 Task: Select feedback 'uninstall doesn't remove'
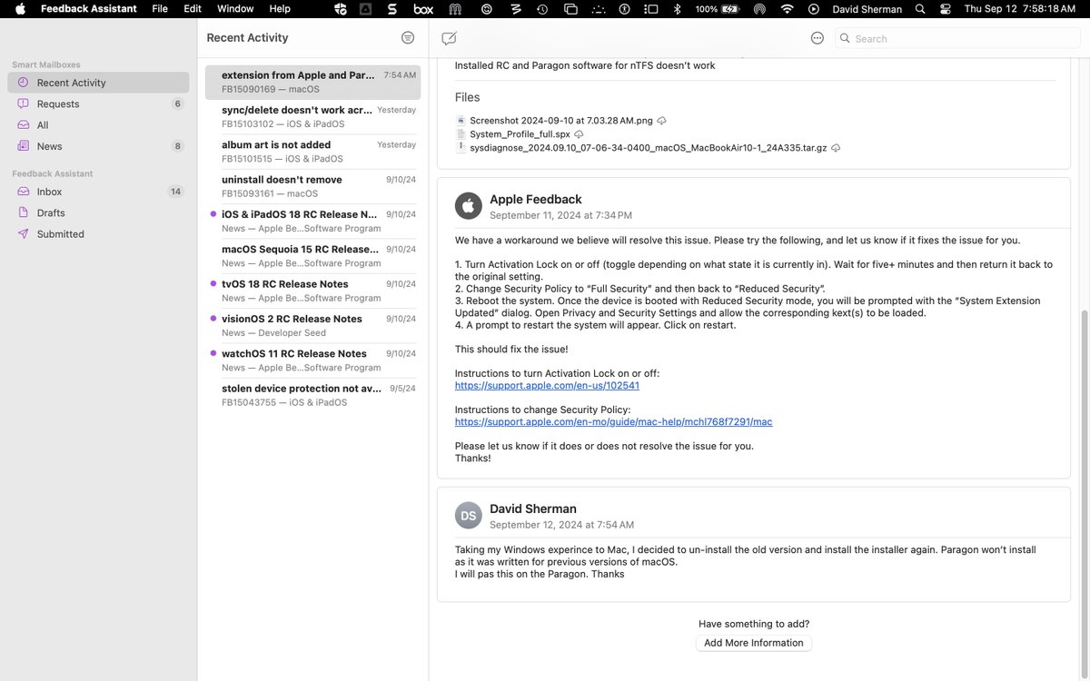pyautogui.click(x=313, y=186)
